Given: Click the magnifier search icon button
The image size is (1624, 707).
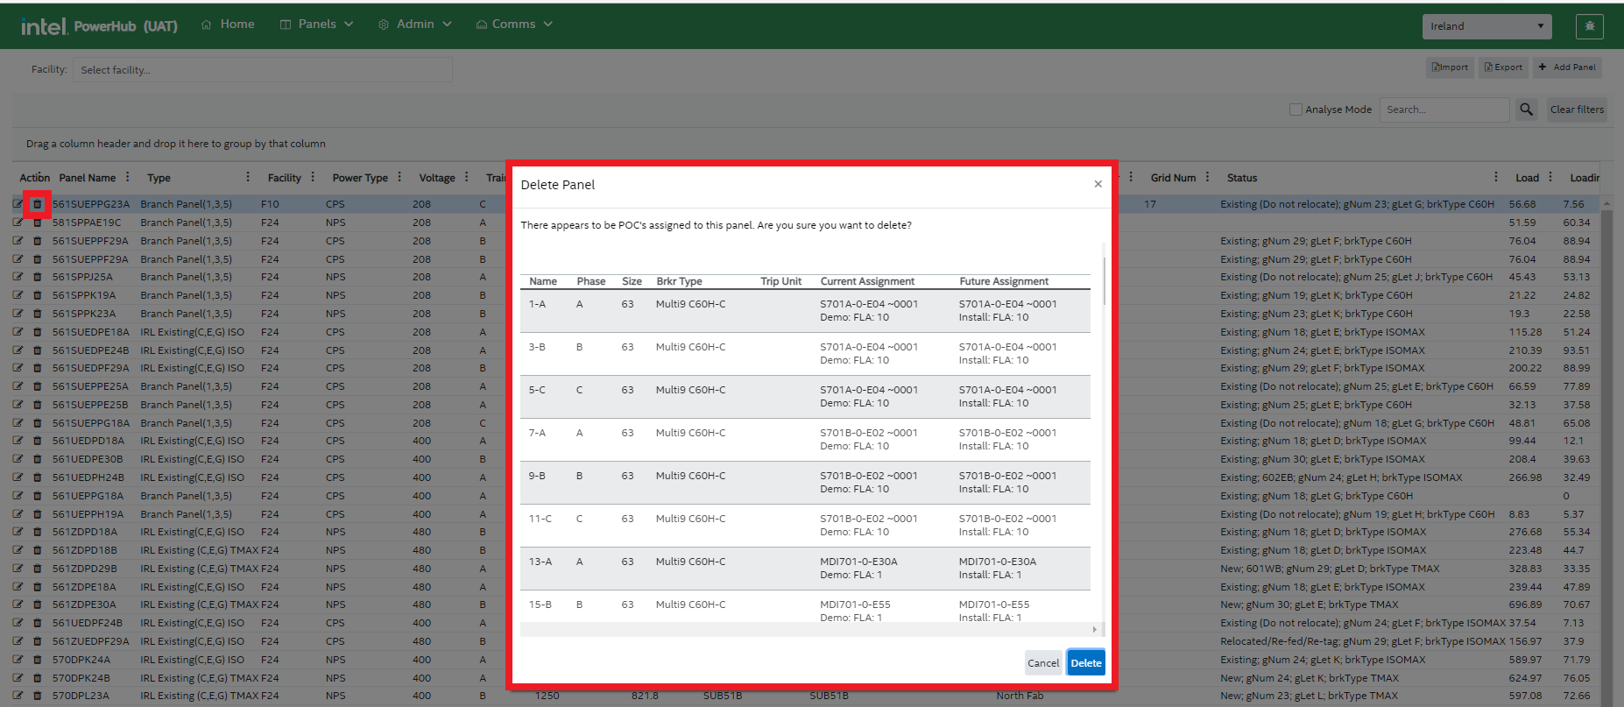Looking at the screenshot, I should [x=1527, y=110].
